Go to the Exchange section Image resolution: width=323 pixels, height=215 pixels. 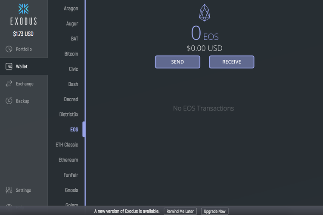pos(25,84)
